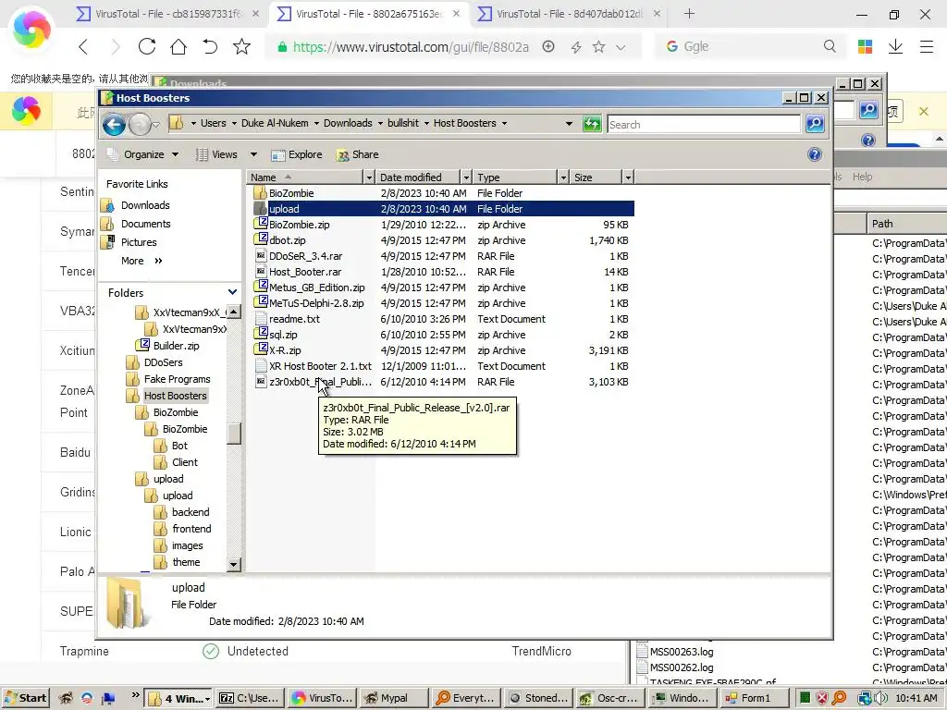Go to browser home page

click(x=178, y=46)
